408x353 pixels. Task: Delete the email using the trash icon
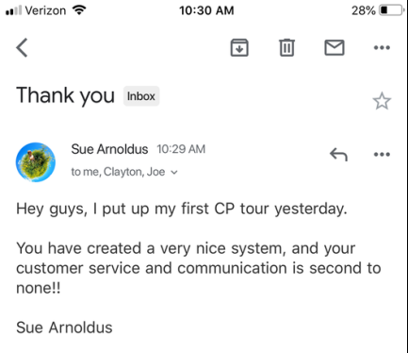286,47
